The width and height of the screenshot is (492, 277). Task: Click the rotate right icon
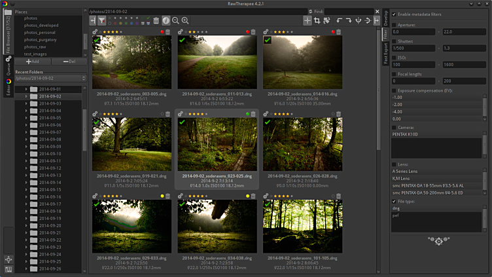pos(348,21)
